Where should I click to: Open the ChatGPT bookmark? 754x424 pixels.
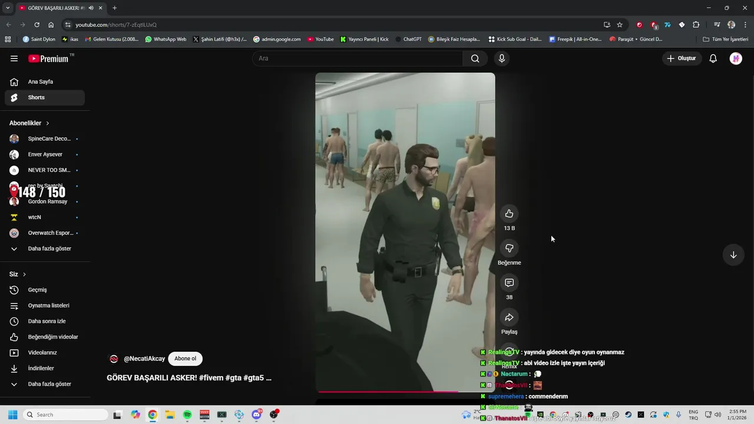408,39
